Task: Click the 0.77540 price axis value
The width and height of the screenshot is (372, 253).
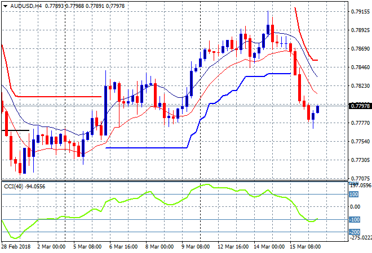Action: coord(360,141)
